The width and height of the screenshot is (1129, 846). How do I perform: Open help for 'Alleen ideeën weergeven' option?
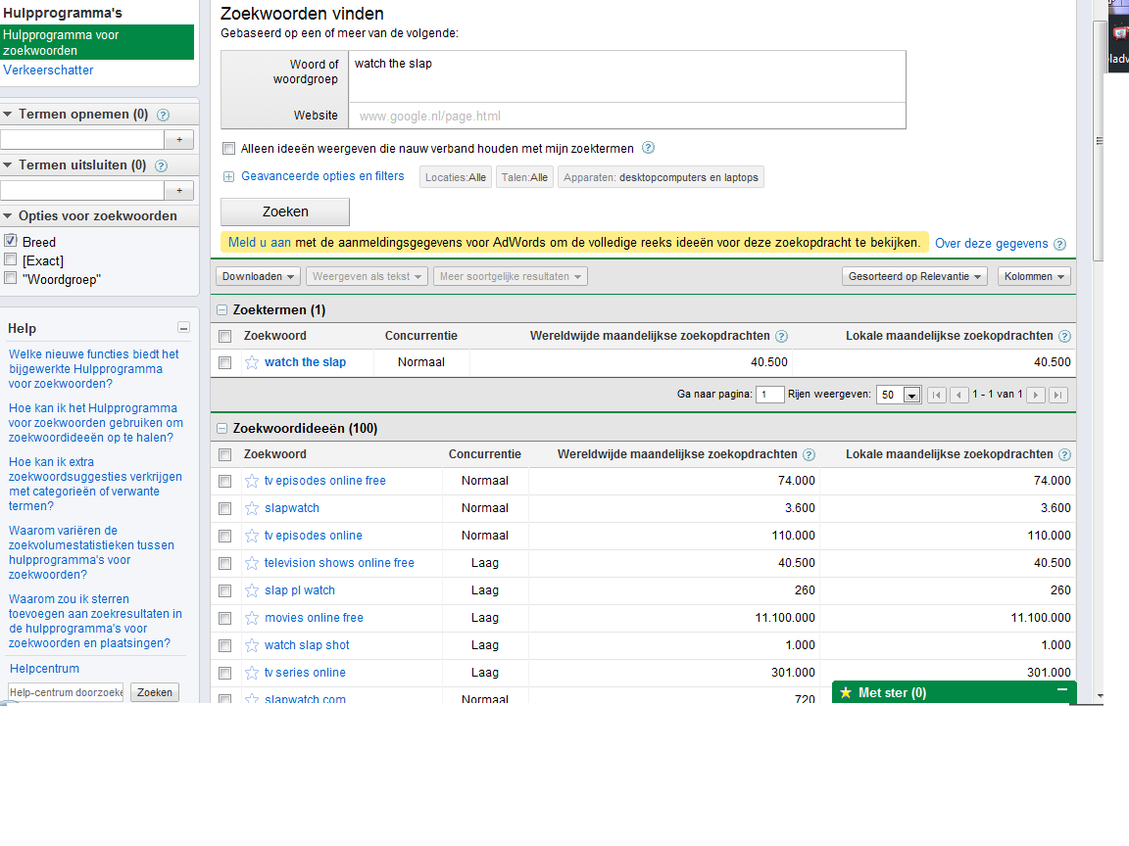648,148
